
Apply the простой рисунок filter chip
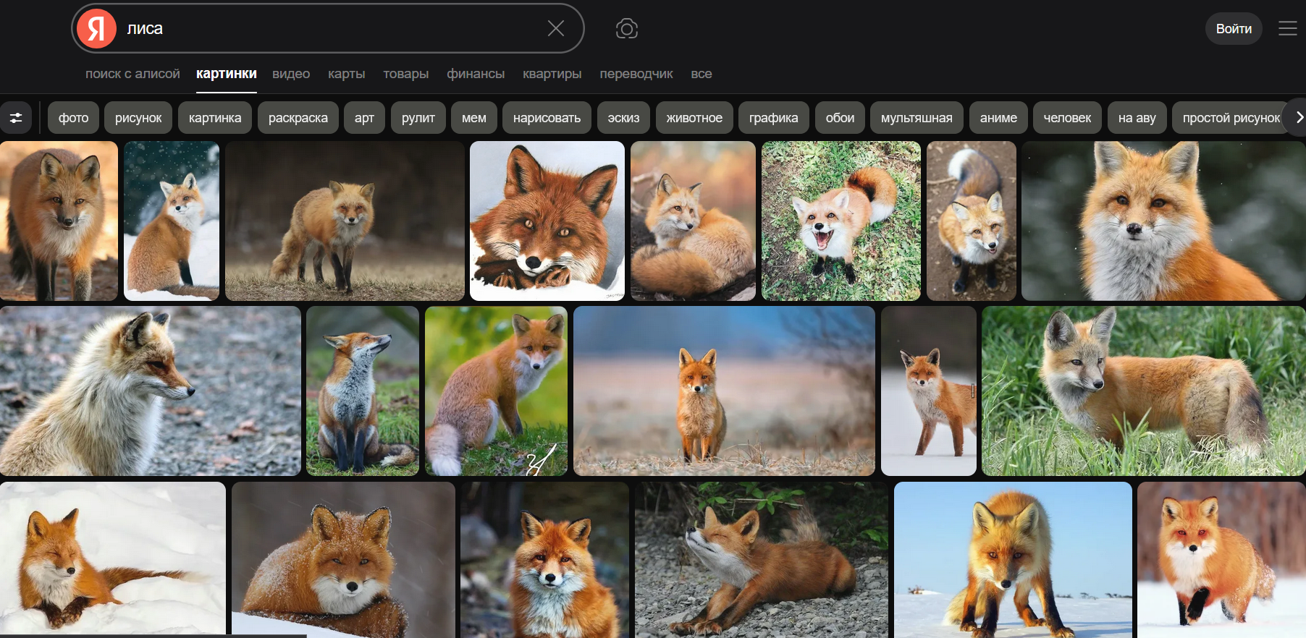1231,117
